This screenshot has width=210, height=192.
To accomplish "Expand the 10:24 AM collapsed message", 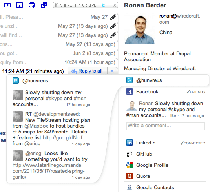I will coord(58,62).
